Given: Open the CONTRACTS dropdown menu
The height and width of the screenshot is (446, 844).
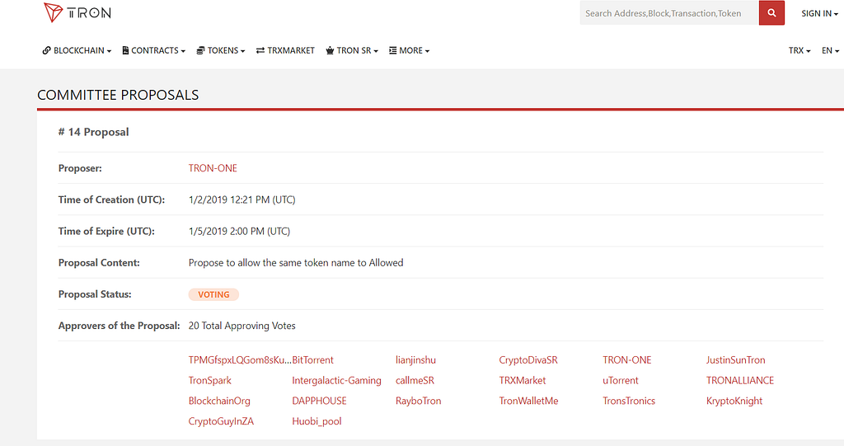Looking at the screenshot, I should coord(154,50).
